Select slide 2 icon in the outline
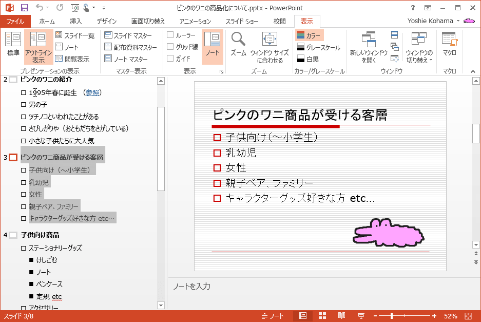The image size is (481, 322). [13, 80]
